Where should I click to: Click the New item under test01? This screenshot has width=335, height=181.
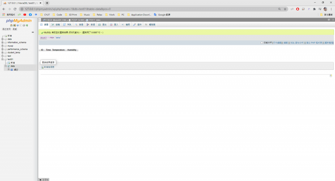13,63
